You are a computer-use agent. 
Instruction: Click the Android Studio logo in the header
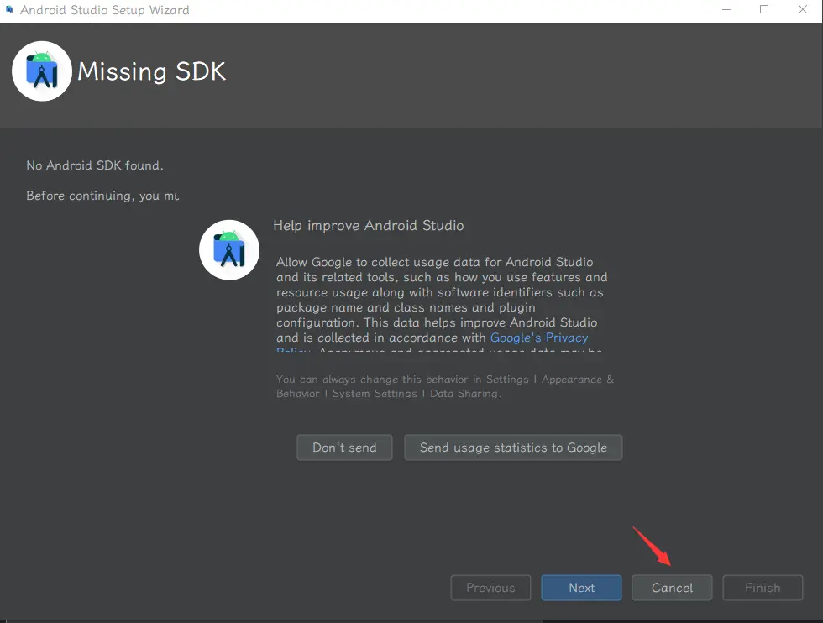point(41,71)
